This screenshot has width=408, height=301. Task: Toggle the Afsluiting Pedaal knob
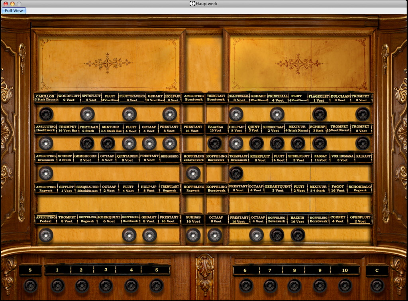[x=46, y=235]
